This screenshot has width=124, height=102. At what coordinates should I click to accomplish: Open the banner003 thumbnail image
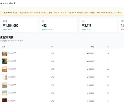(5, 69)
